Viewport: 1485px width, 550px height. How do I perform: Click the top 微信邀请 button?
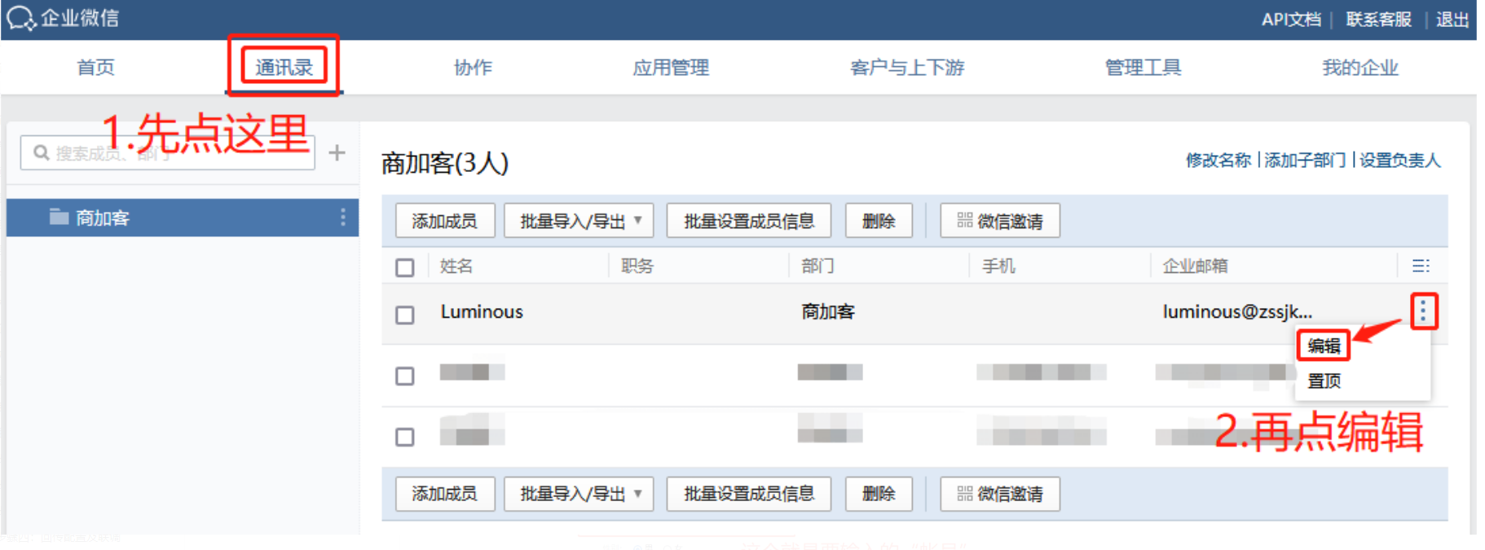tap(1000, 221)
